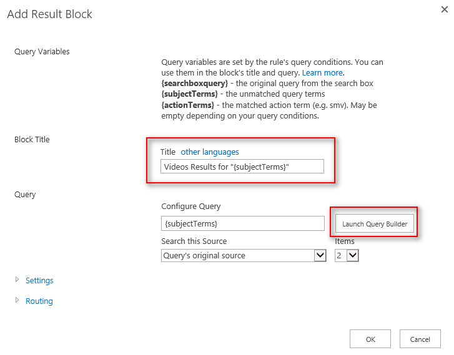Screen dimensions: 454x355
Task: Click the Add Result Block heading
Action: (50, 14)
